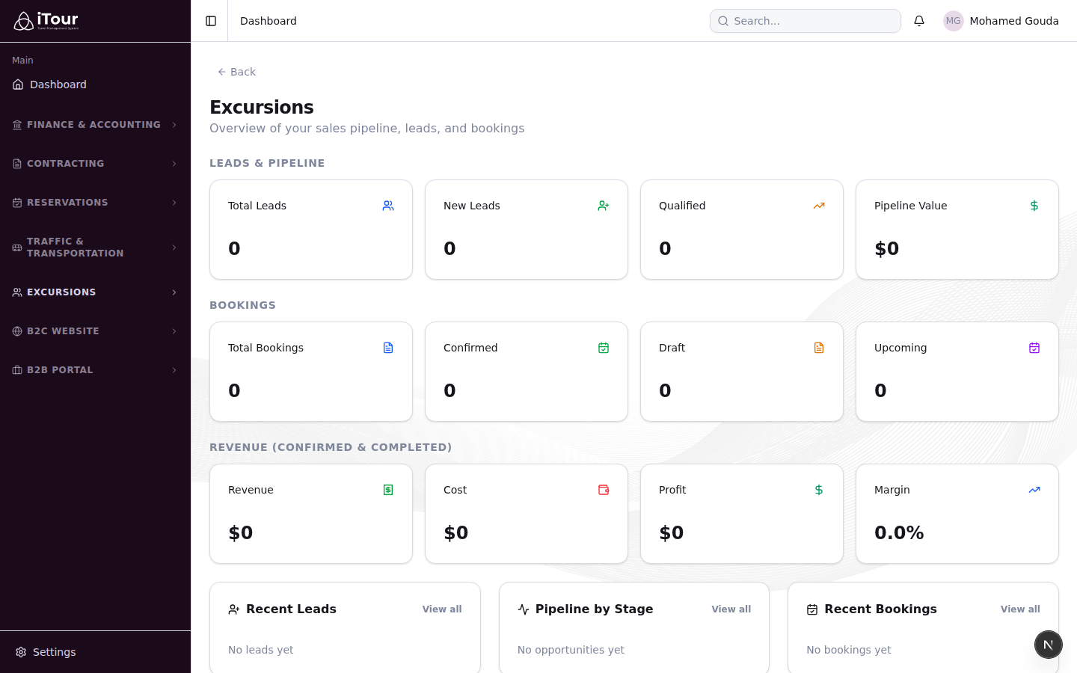Click the Revenue receipt icon

[388, 490]
